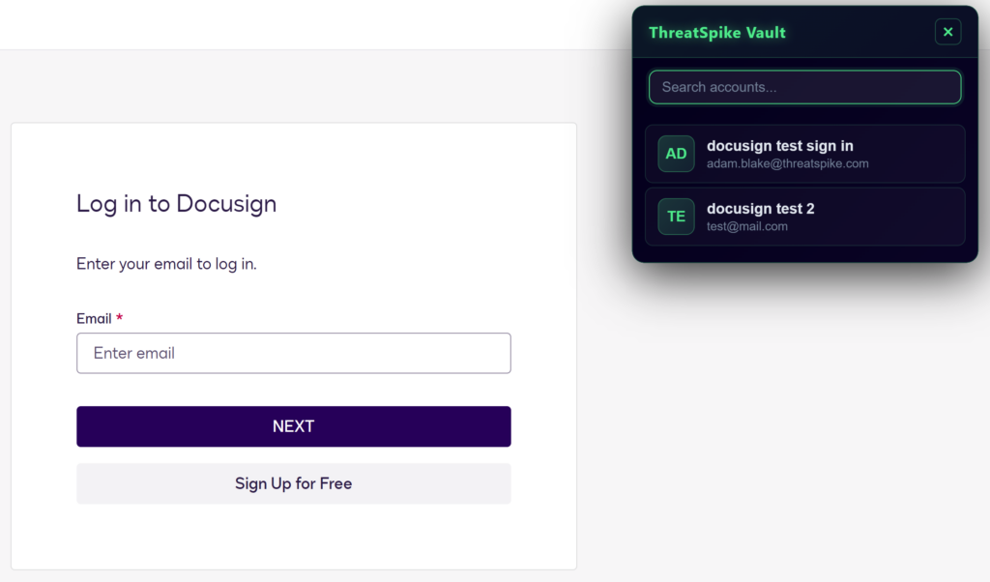Click the "Enter your email to log in" text
Viewport: 990px width, 582px height.
[x=166, y=264]
